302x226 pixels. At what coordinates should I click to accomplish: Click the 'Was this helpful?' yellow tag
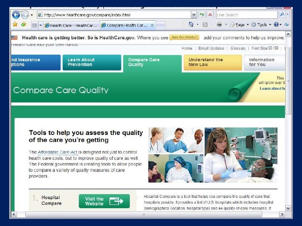point(184,37)
